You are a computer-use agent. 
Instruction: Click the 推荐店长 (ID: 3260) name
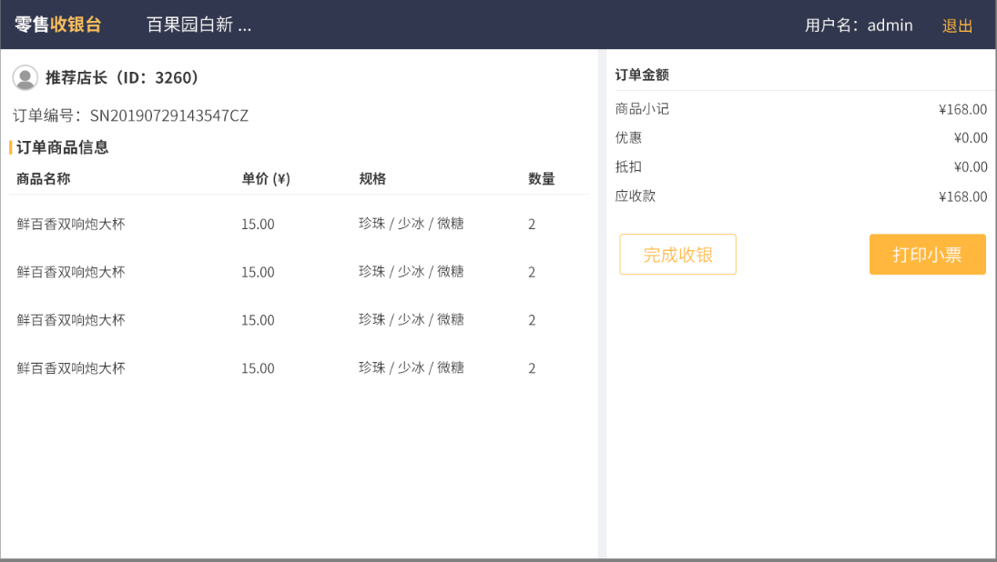pyautogui.click(x=122, y=78)
